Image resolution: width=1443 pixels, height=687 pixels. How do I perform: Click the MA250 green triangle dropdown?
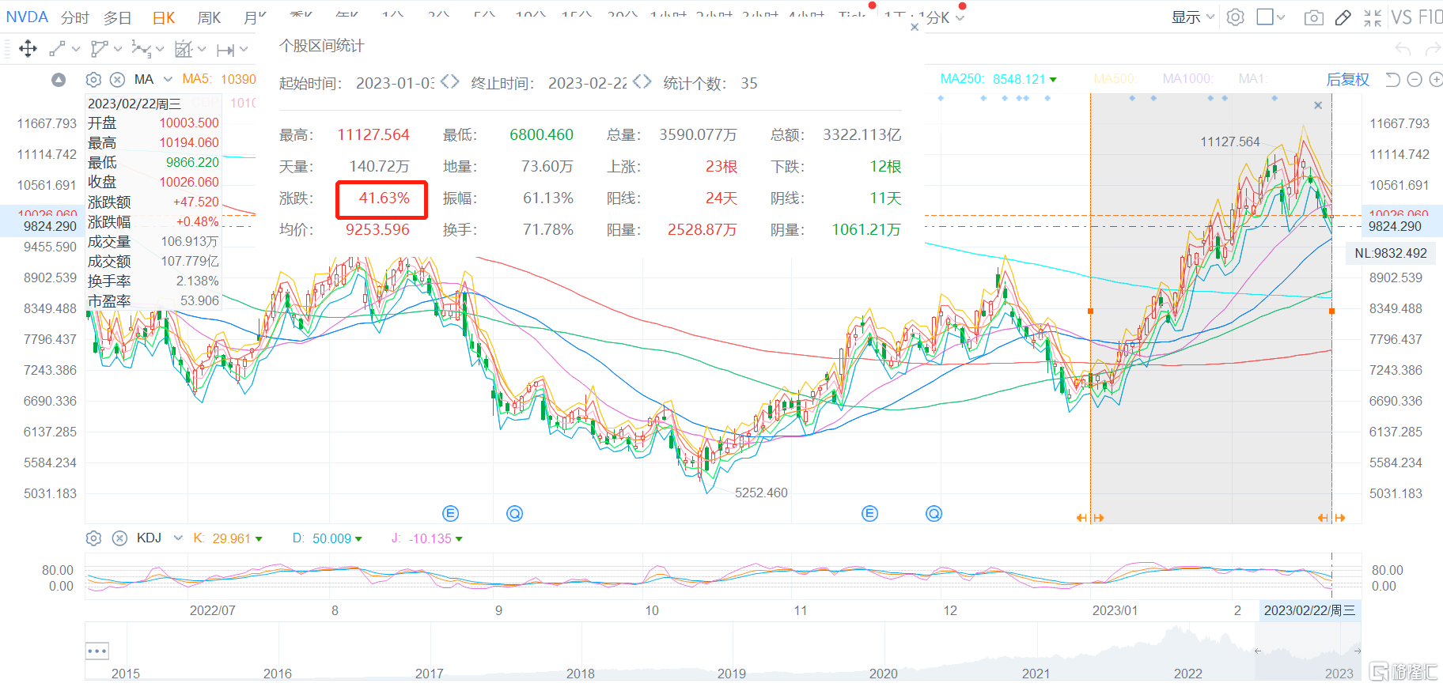[x=1053, y=80]
